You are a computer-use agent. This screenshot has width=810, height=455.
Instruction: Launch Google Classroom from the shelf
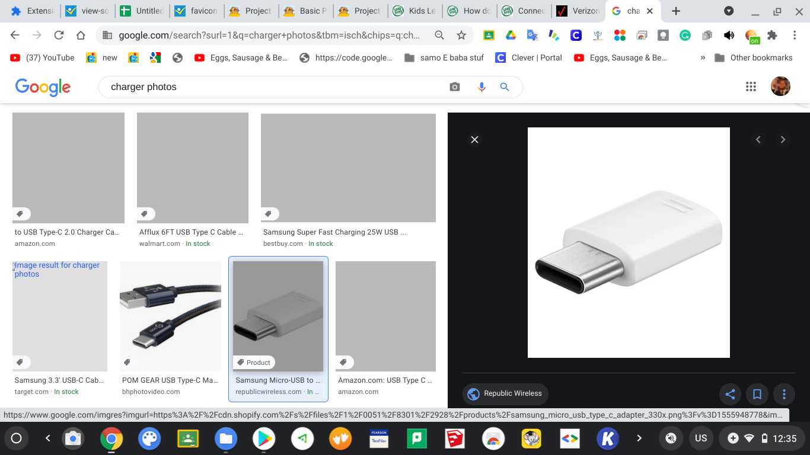188,438
